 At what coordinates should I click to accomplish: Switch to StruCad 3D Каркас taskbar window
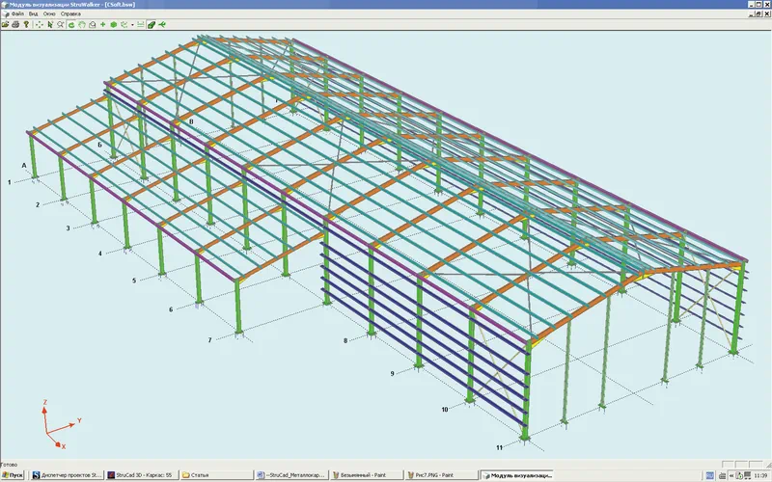pos(140,475)
